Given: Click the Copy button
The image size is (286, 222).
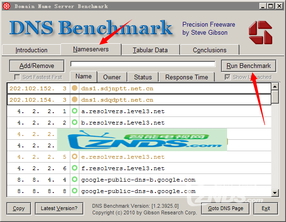Looking at the screenshot, I should [x=19, y=208].
